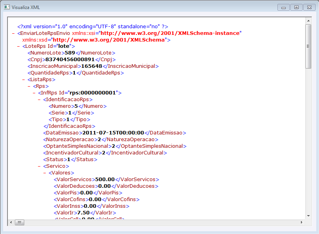
Task: Collapse the Rps element
Action: [29, 86]
